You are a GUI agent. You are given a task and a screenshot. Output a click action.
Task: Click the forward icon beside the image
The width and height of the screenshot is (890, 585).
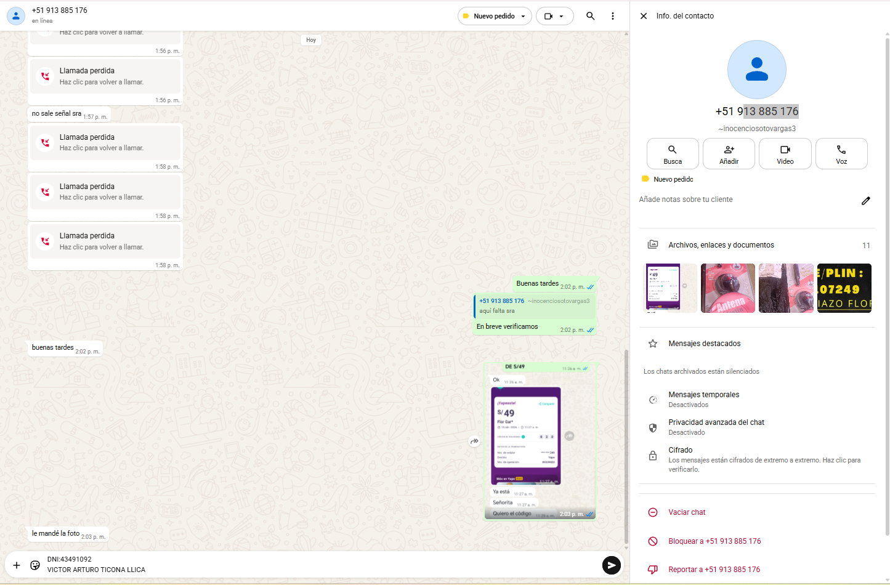pyautogui.click(x=474, y=441)
